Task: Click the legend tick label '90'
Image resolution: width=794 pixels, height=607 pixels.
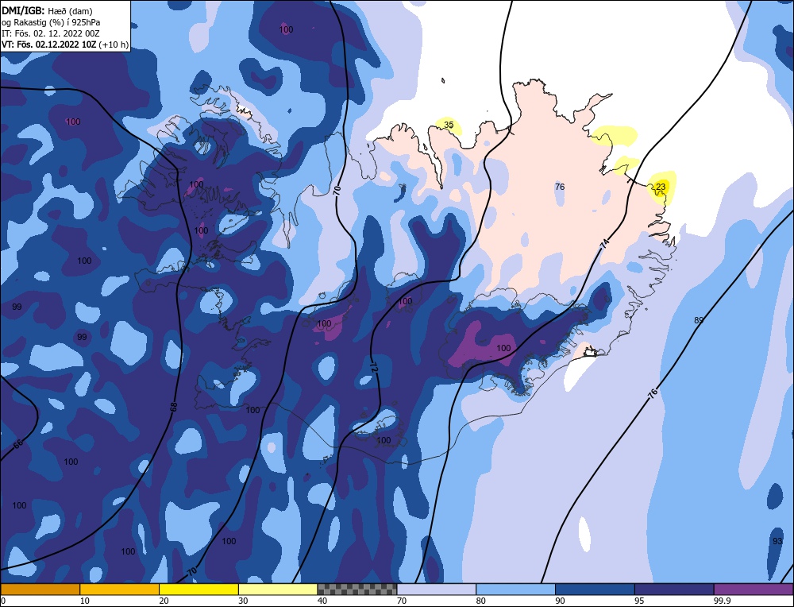Action: [x=560, y=601]
